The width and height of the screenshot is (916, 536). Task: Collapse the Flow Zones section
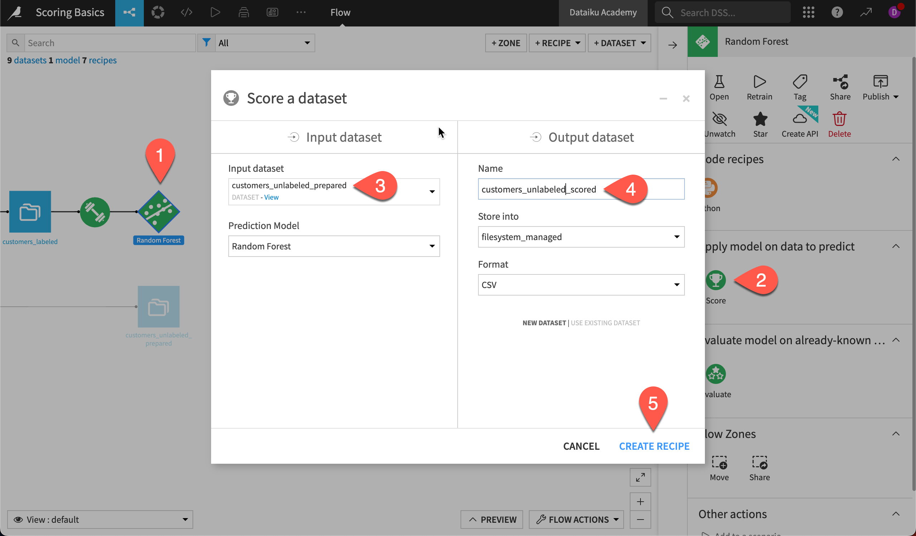pos(896,434)
